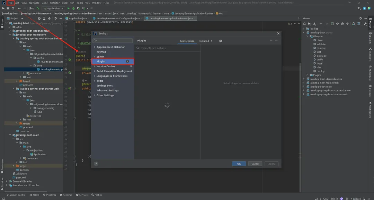Image resolution: width=374 pixels, height=200 pixels.
Task: Switch to JavadogBannerAutoConfiguration.java tab
Action: click(118, 18)
